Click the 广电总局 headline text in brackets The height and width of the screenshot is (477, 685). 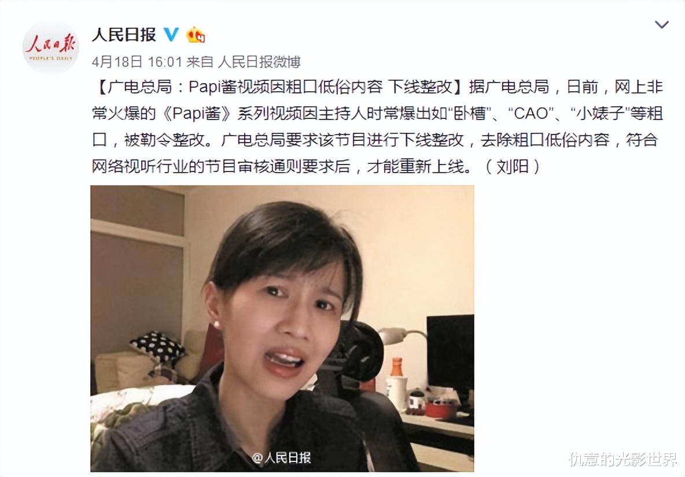277,87
